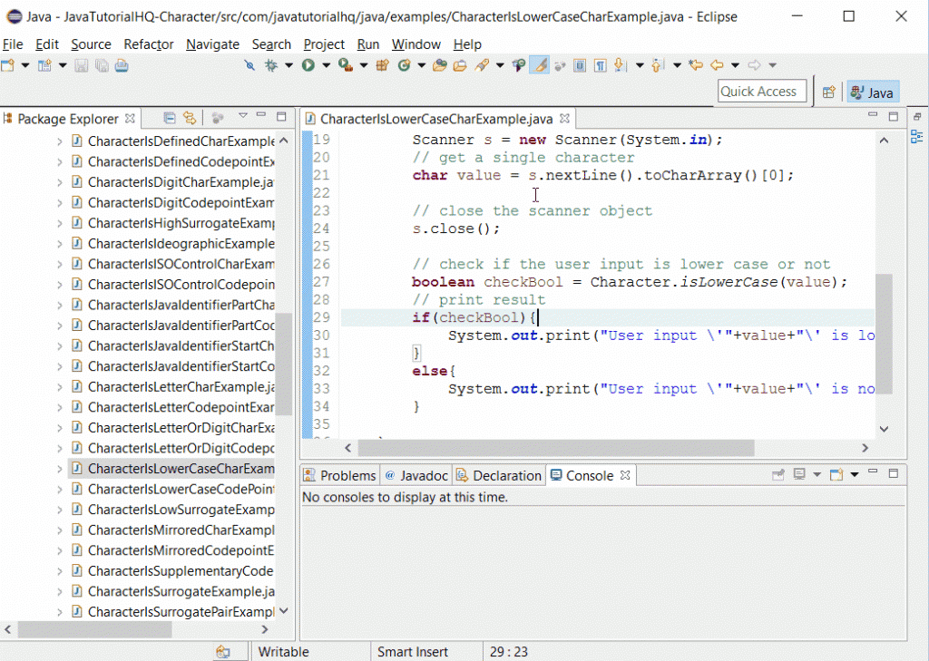This screenshot has width=929, height=661.
Task: Open the New Java Class dropdown arrow
Action: tap(421, 65)
